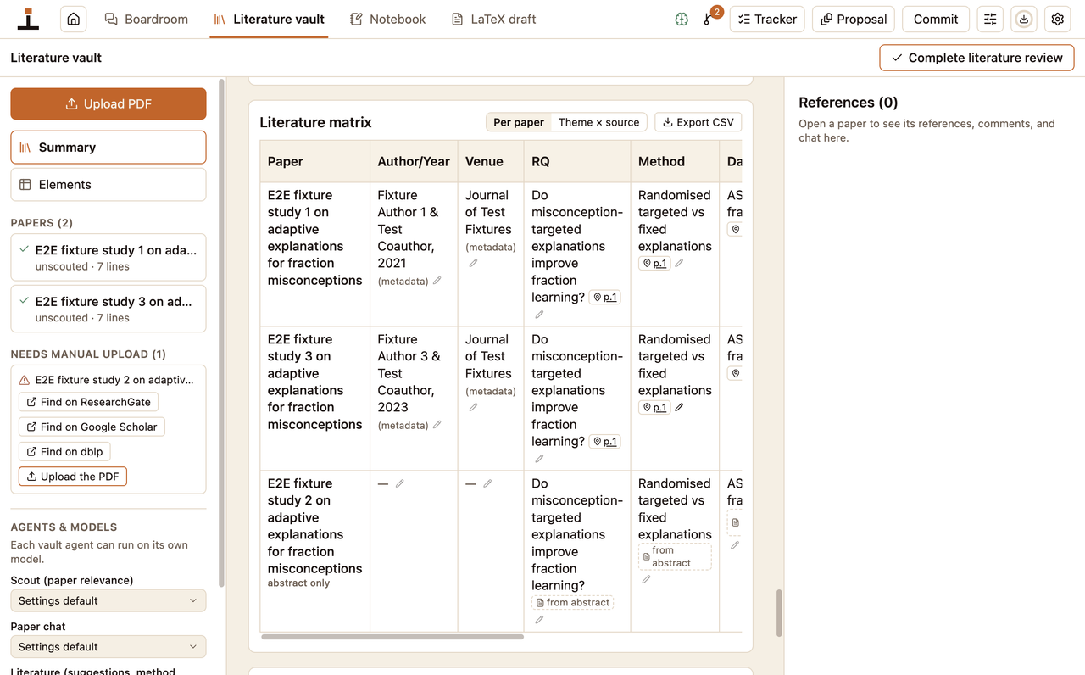1085x675 pixels.
Task: Switch to Boardroom tab
Action: click(x=146, y=19)
